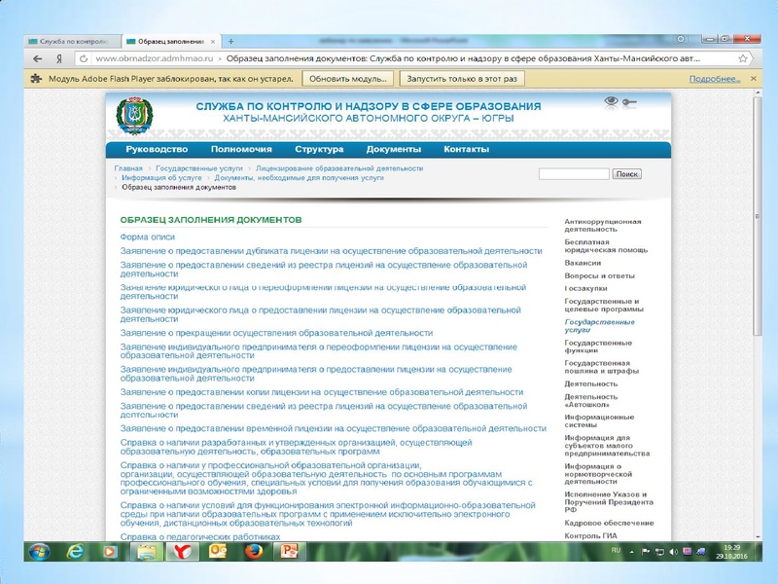Open PowerPoint from the taskbar

coord(289,551)
